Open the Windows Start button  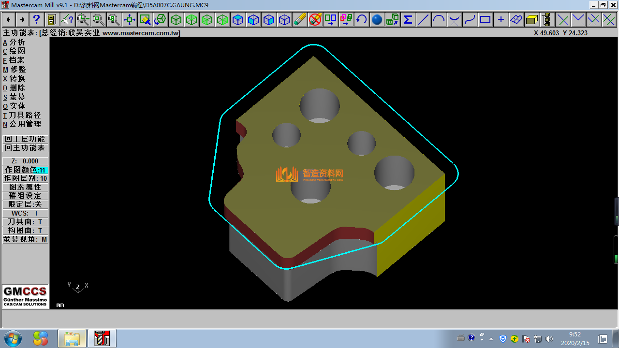tap(12, 338)
